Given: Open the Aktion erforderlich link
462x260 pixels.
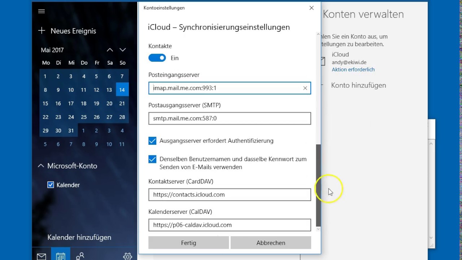Looking at the screenshot, I should 353,69.
